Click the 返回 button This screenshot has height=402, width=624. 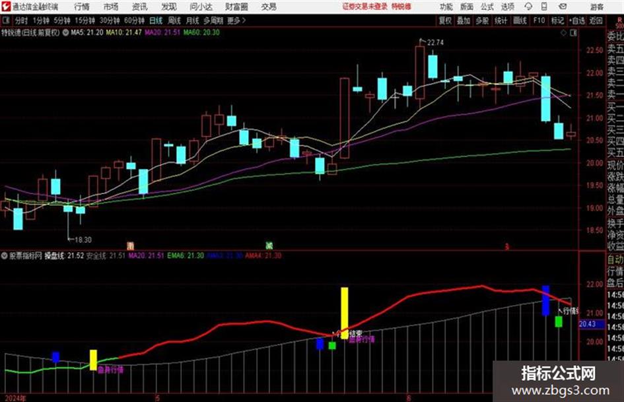[x=596, y=20]
